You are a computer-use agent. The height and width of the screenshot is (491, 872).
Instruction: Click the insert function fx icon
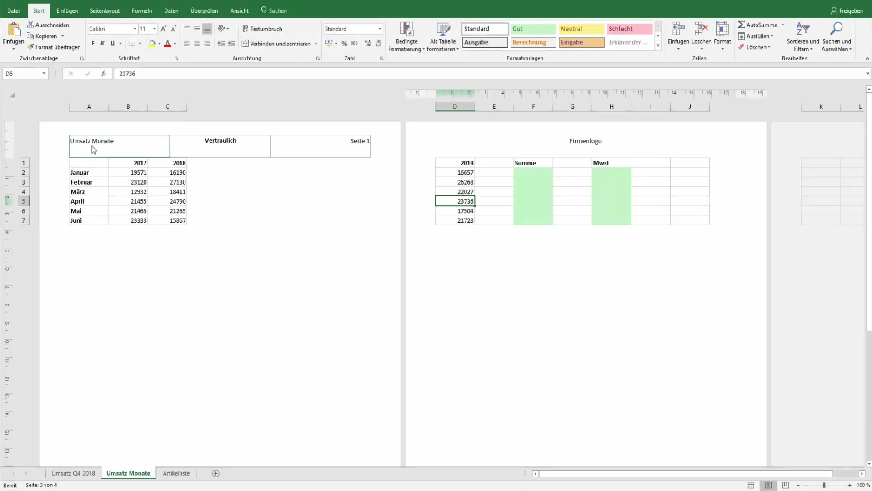pos(104,74)
